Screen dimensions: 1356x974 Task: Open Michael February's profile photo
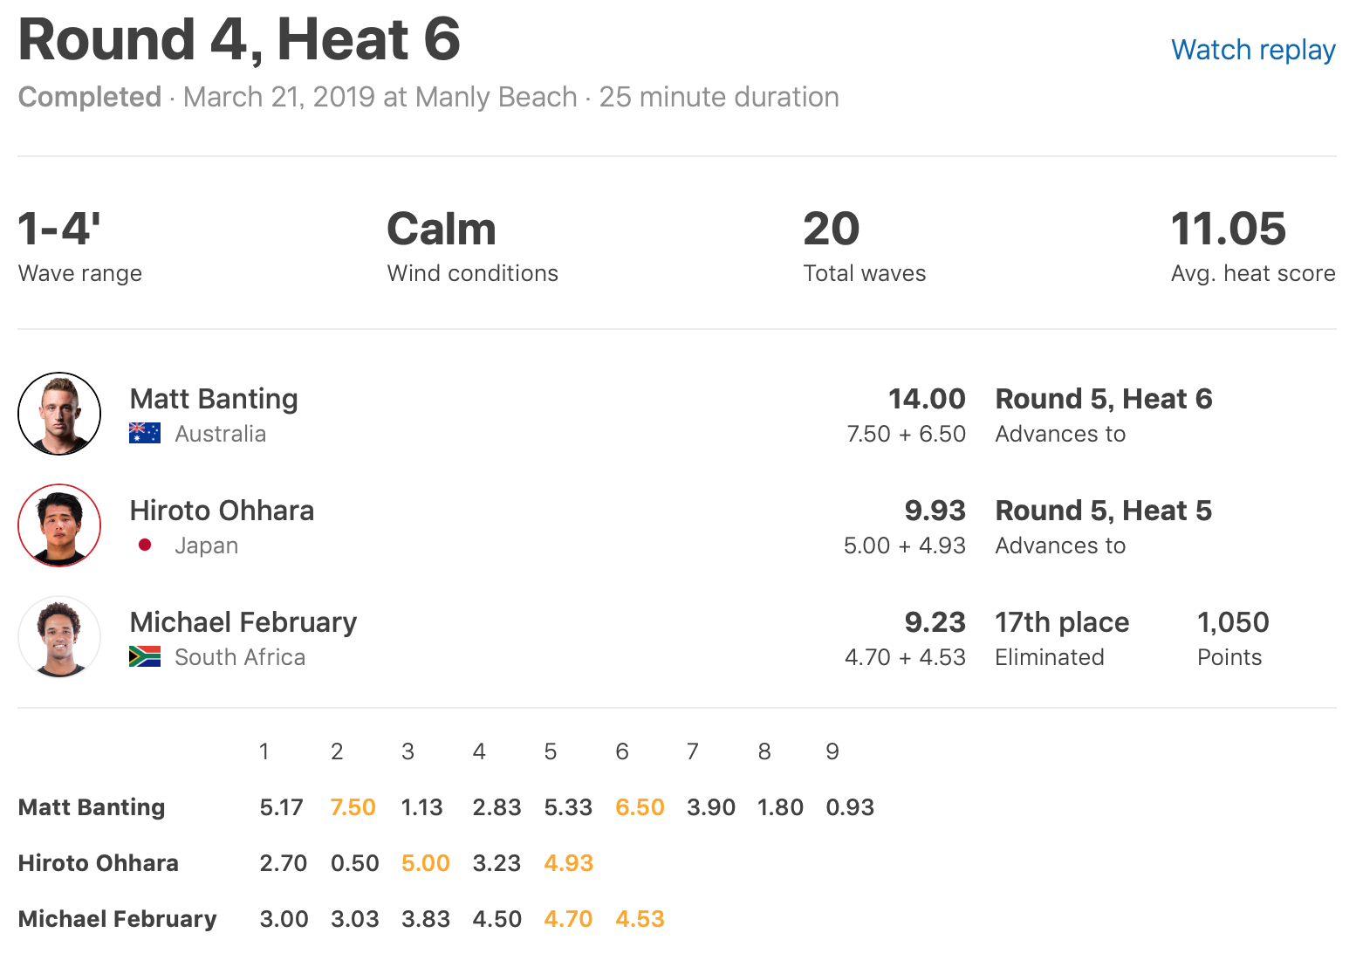[x=59, y=637]
